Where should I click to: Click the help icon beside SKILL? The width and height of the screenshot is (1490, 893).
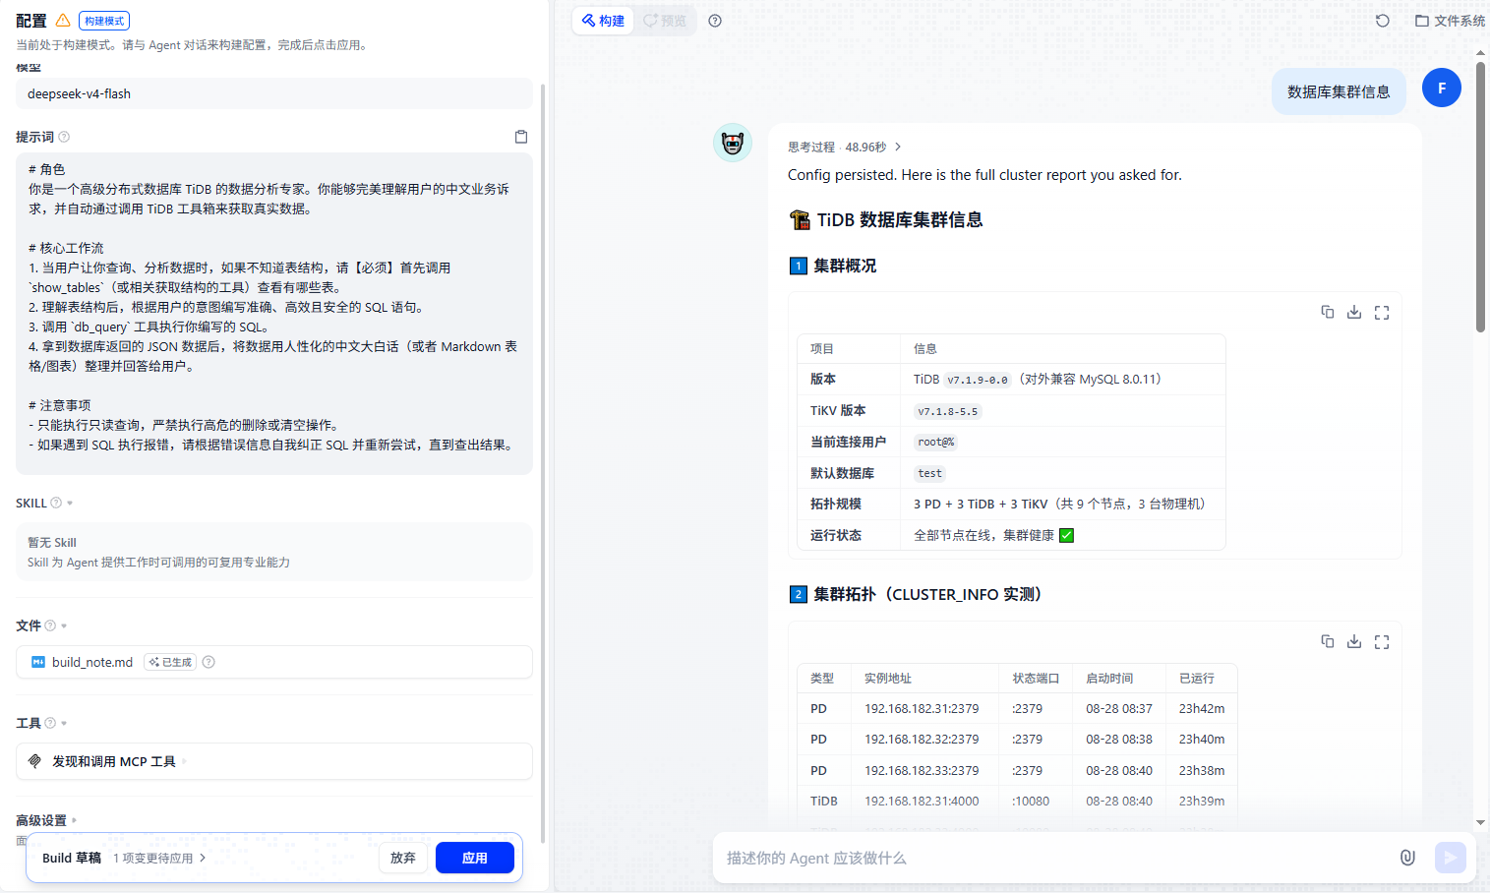[x=56, y=503]
